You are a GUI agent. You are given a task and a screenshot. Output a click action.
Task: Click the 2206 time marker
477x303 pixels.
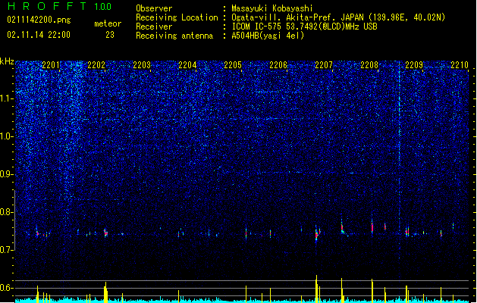click(278, 65)
